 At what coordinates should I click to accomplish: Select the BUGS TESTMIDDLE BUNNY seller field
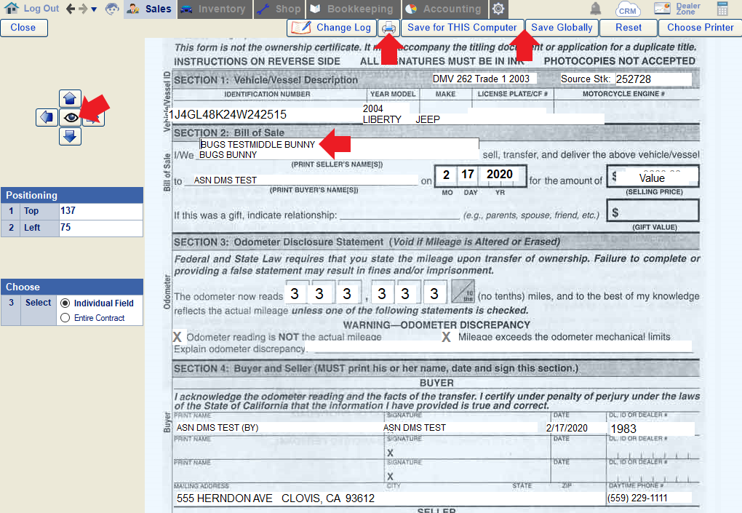[339, 144]
